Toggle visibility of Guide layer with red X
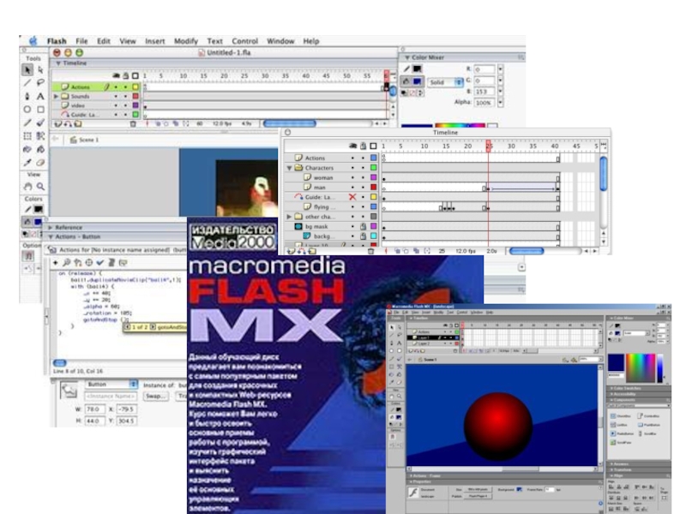686x514 pixels. point(352,197)
